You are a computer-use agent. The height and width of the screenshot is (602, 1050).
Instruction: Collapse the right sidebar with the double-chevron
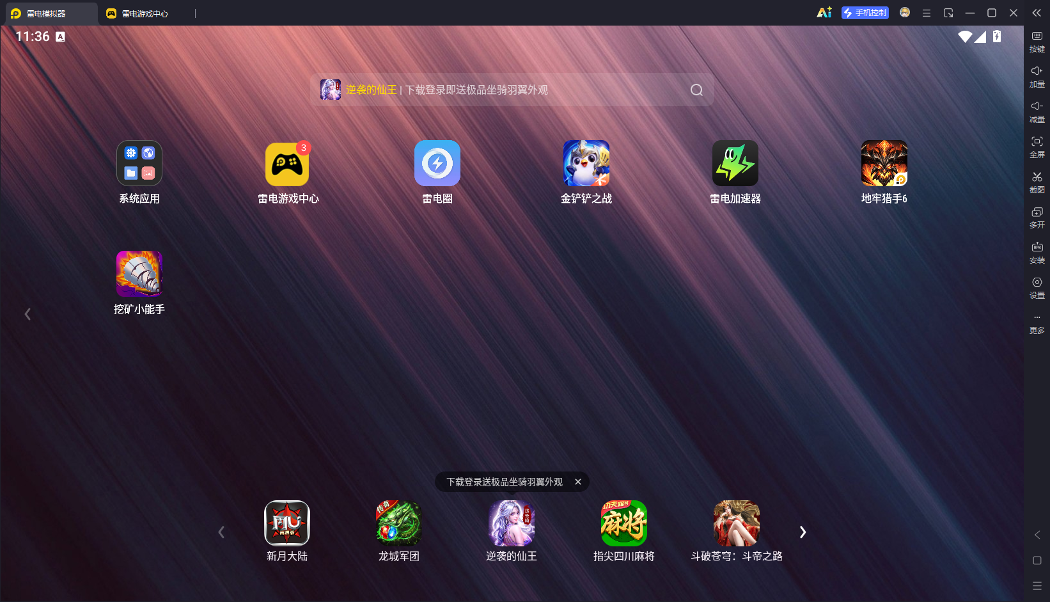coord(1037,13)
